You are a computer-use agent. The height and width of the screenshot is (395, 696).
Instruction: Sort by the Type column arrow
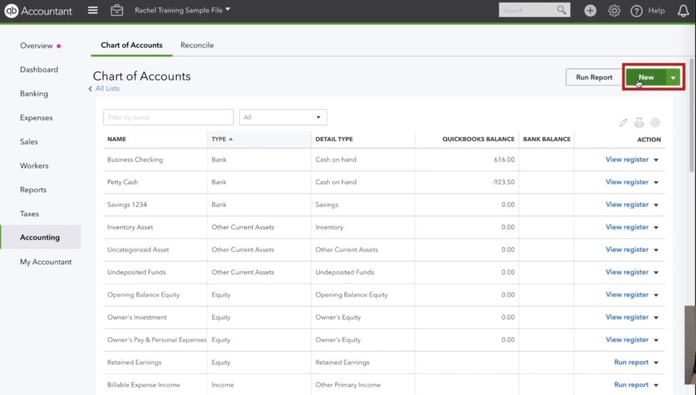230,139
